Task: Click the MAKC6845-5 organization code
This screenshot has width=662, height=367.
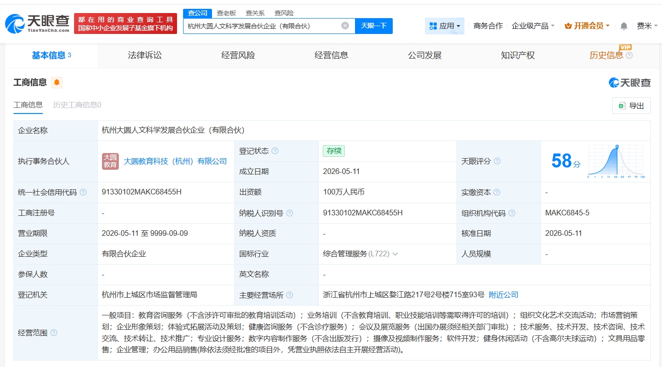Action: pos(567,213)
